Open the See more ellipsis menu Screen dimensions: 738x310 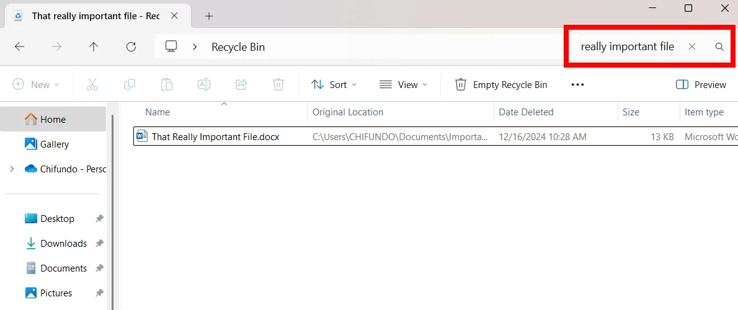pyautogui.click(x=577, y=85)
